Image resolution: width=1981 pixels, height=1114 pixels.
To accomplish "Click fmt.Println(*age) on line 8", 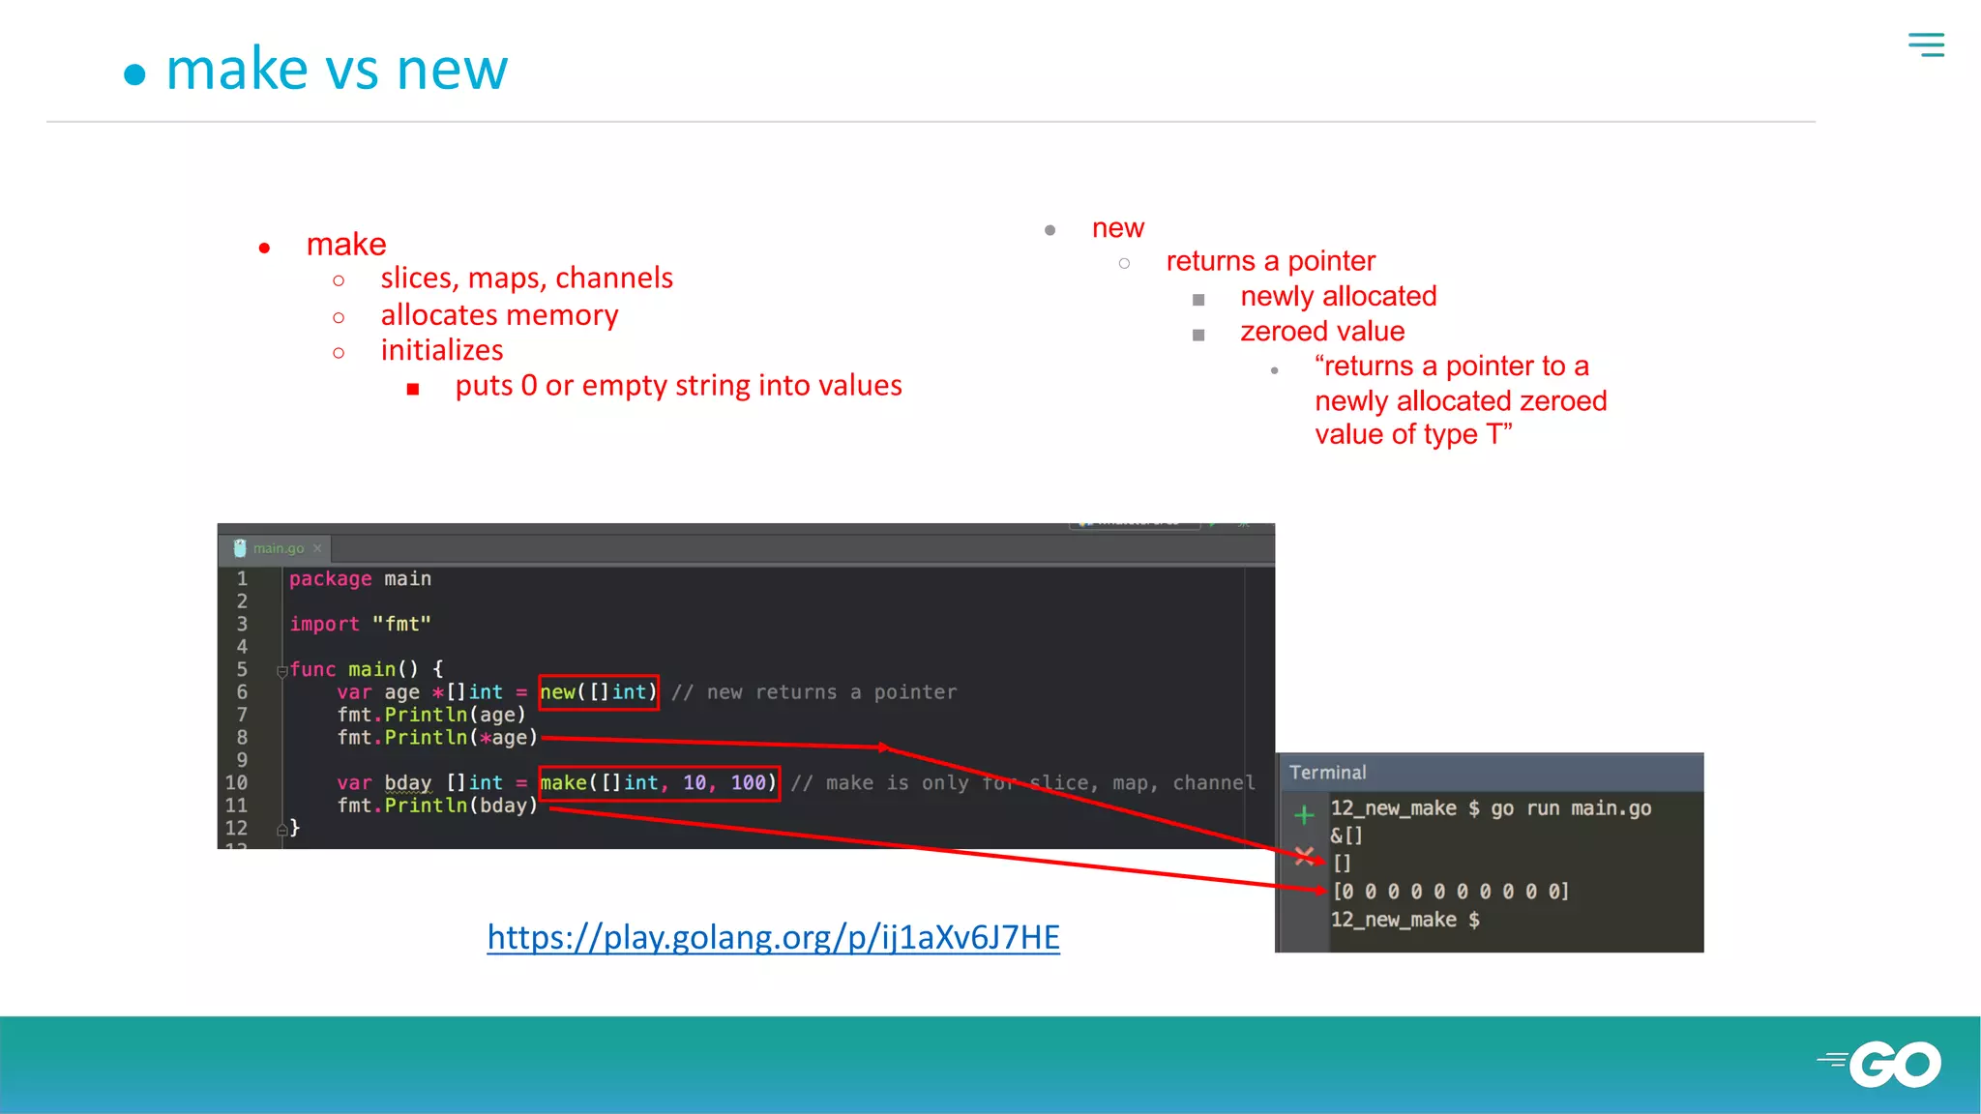I will (x=437, y=738).
